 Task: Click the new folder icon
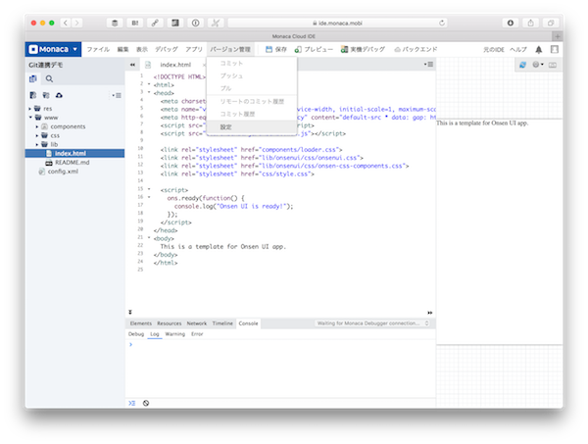coord(46,95)
